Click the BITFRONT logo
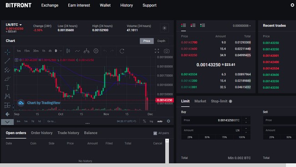 click(x=19, y=5)
